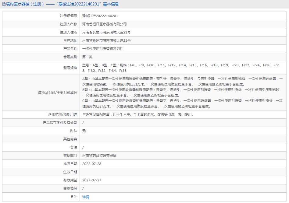Click the Fr6 to Fr36 specification text
Viewport: 289px width, 203px height.
point(180,68)
